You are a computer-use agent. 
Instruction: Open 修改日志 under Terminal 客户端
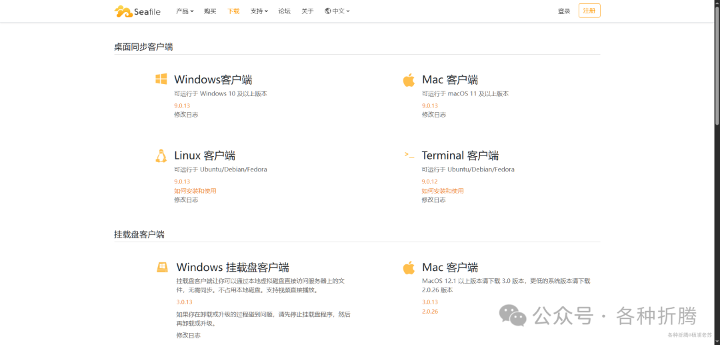[434, 200]
